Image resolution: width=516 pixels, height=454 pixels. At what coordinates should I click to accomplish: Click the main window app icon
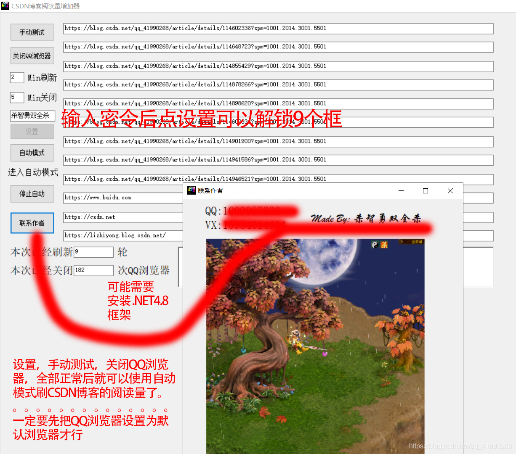pyautogui.click(x=5, y=5)
